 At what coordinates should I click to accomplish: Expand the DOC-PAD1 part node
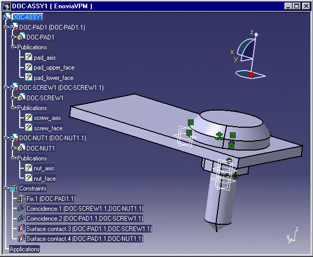click(13, 37)
